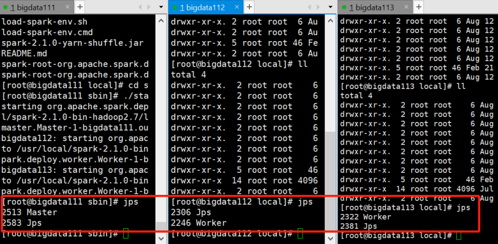Click the '[root@bigdata111 local]# cd s' line
This screenshot has height=244, width=498.
coord(75,86)
